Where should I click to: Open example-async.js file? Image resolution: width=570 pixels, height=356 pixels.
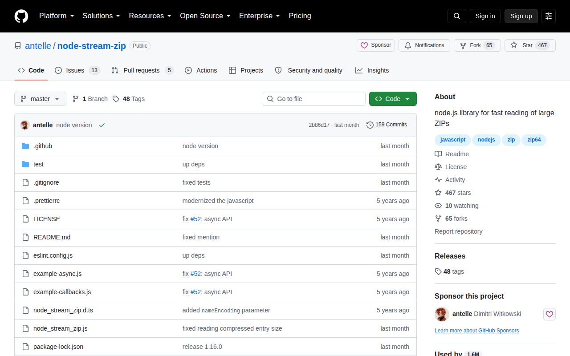click(x=57, y=274)
